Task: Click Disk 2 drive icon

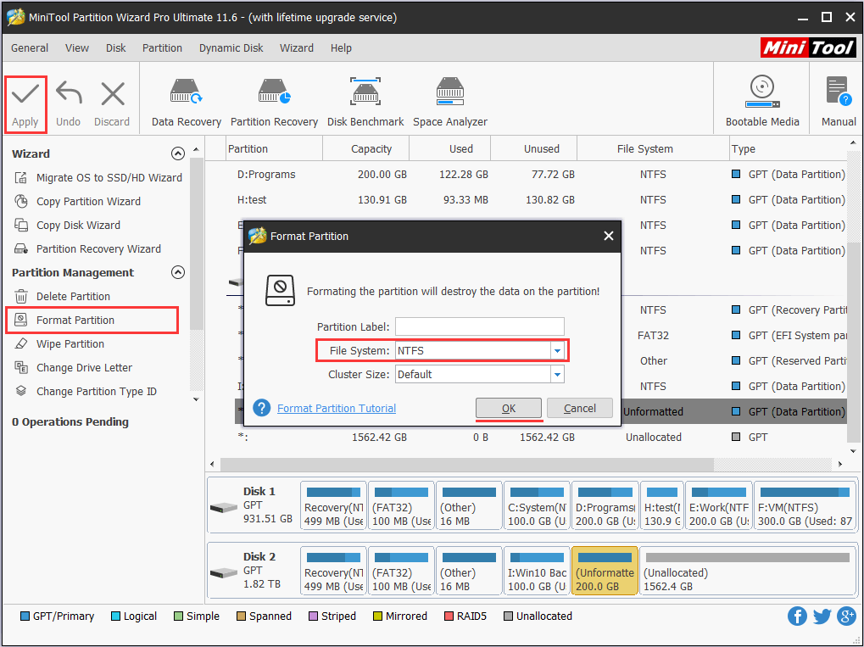Action: point(223,572)
